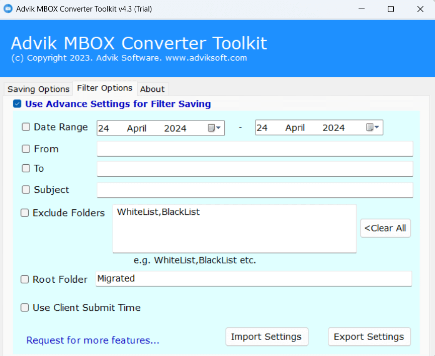Click Import Settings button

(267, 336)
